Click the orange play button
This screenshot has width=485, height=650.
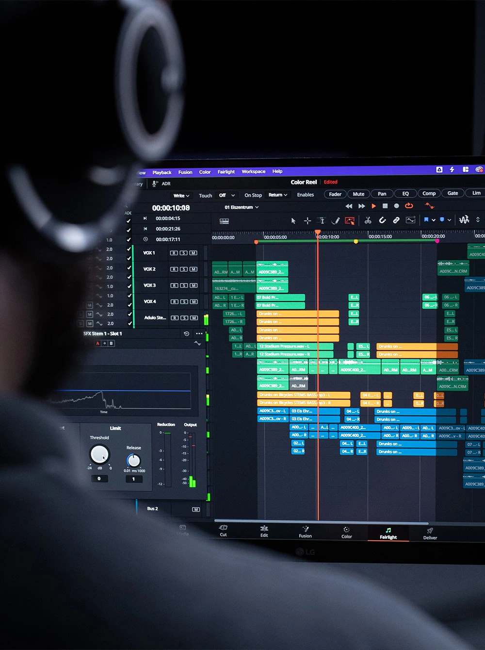(373, 206)
